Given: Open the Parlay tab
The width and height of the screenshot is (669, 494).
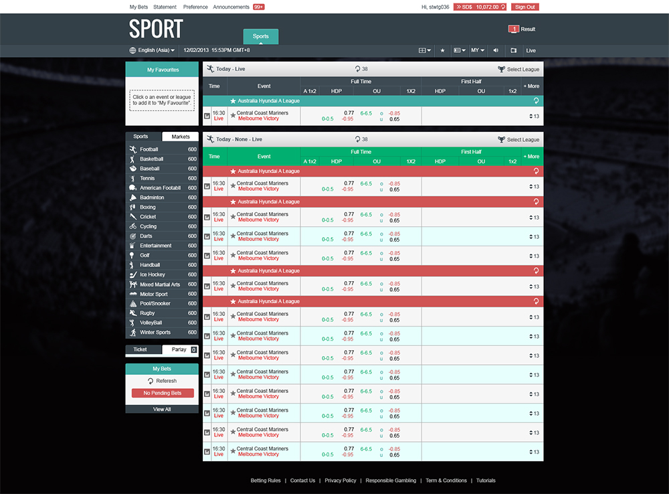Looking at the screenshot, I should pyautogui.click(x=181, y=349).
